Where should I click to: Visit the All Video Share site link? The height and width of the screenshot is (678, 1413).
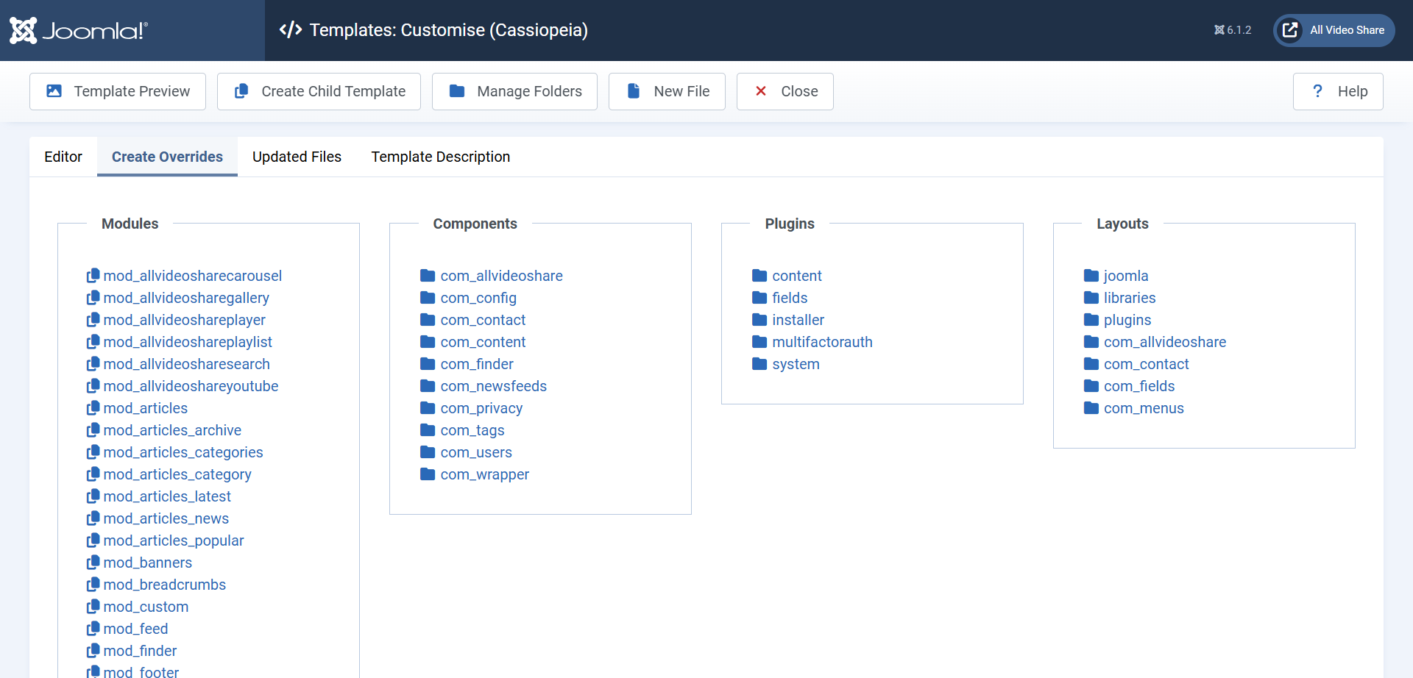coord(1334,30)
